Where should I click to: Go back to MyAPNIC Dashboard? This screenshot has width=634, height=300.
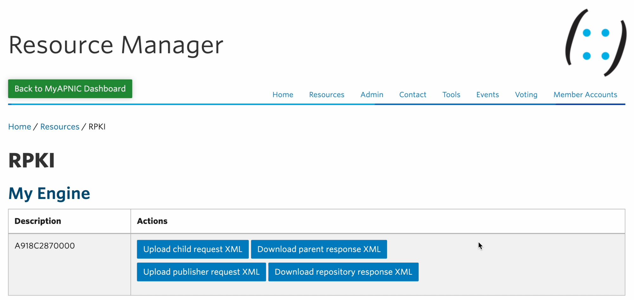pos(70,89)
